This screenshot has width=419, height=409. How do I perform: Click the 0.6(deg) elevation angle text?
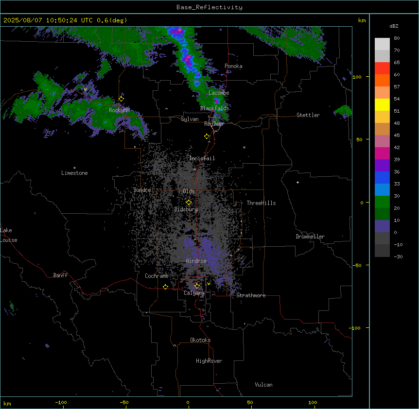point(112,20)
